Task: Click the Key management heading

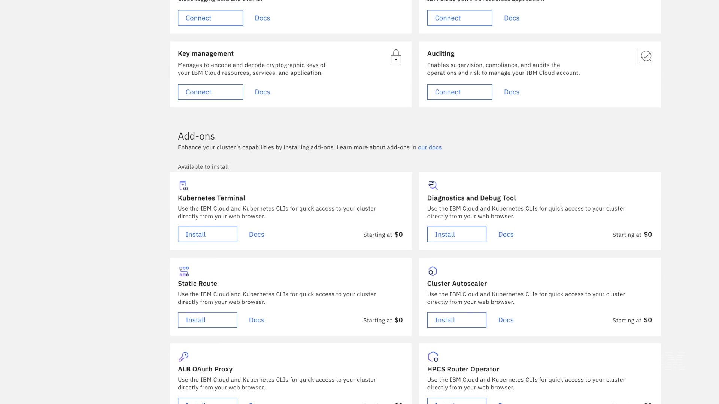Action: click(206, 53)
